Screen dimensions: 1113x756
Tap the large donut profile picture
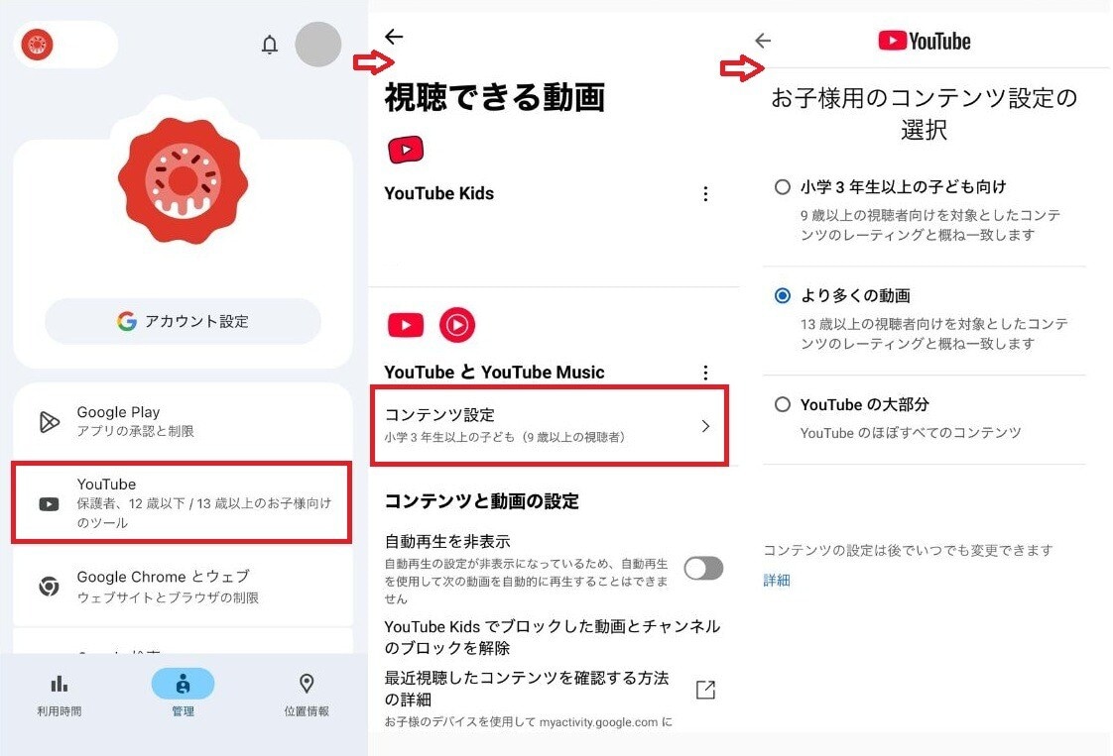(x=184, y=180)
